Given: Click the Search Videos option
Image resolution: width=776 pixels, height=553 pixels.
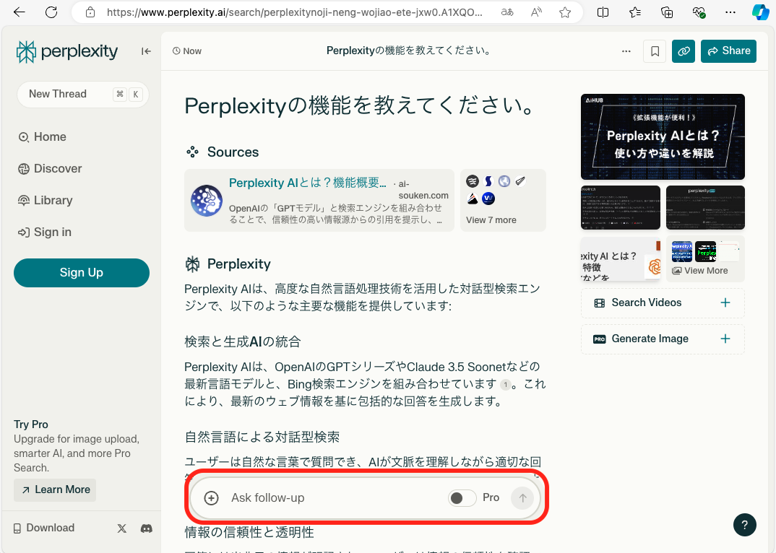Looking at the screenshot, I should 663,302.
